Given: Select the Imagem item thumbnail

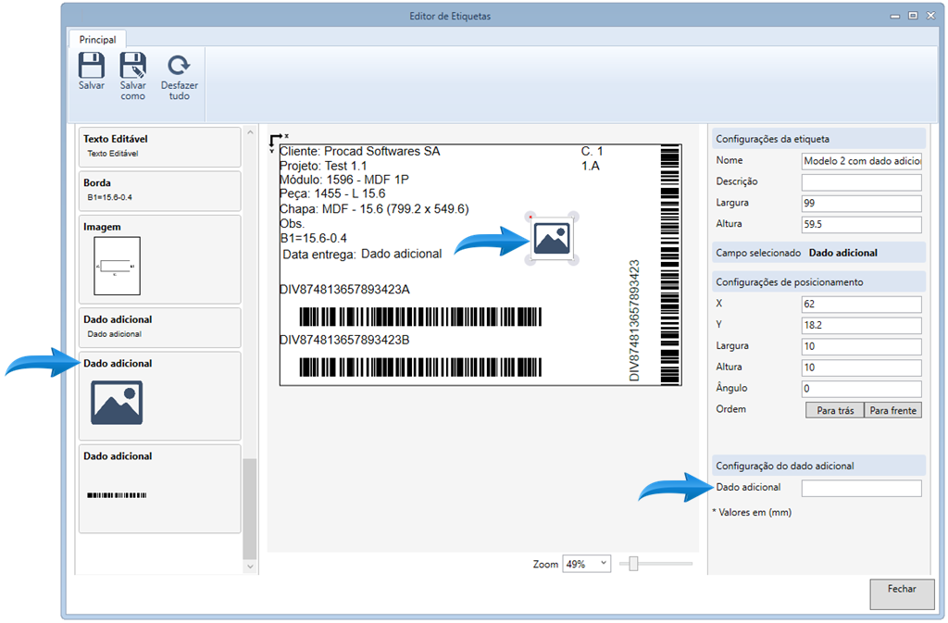Looking at the screenshot, I should (117, 266).
